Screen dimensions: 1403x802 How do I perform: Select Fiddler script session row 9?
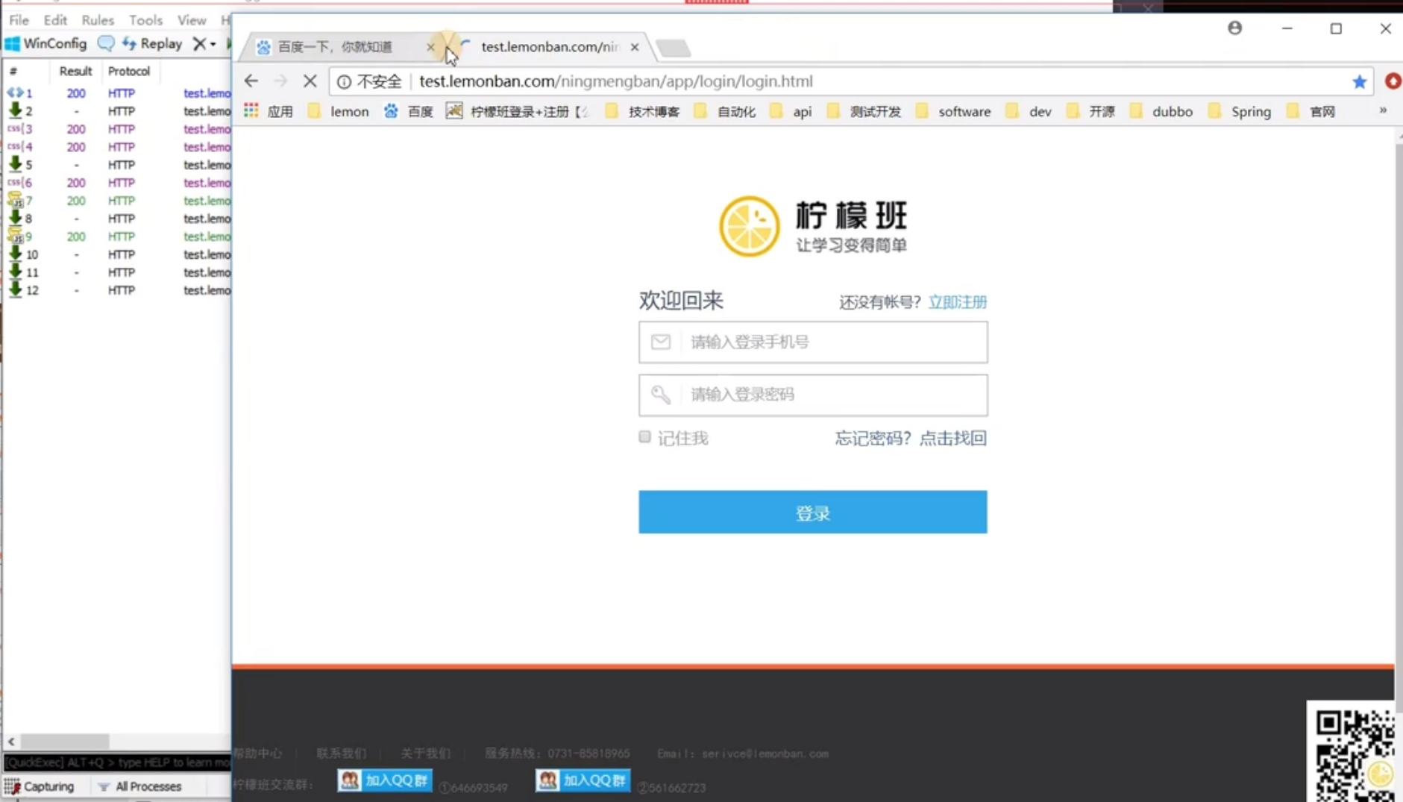tap(118, 236)
